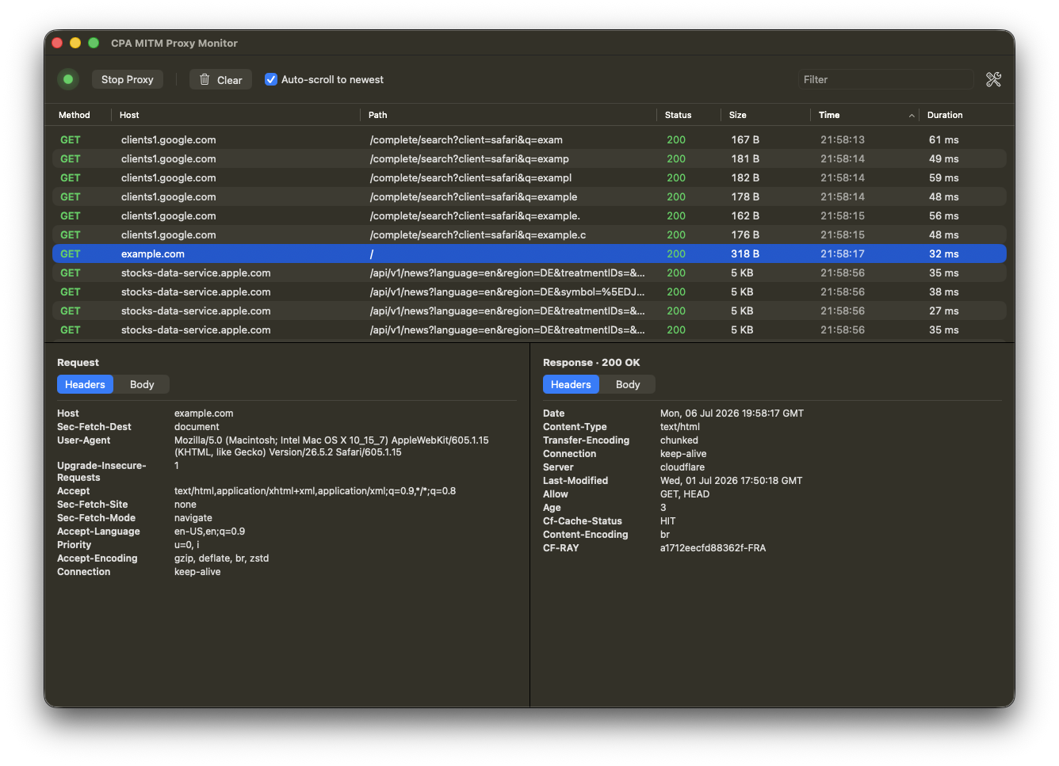Select the row with path q=example.c
Image resolution: width=1059 pixels, height=766 pixels.
click(x=529, y=234)
